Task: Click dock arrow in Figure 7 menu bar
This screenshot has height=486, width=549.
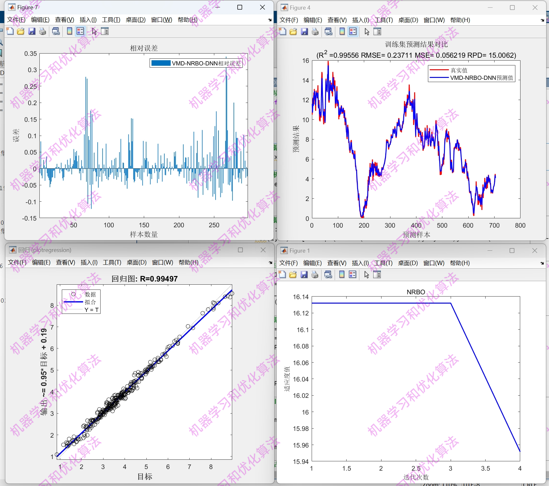Action: pyautogui.click(x=270, y=20)
